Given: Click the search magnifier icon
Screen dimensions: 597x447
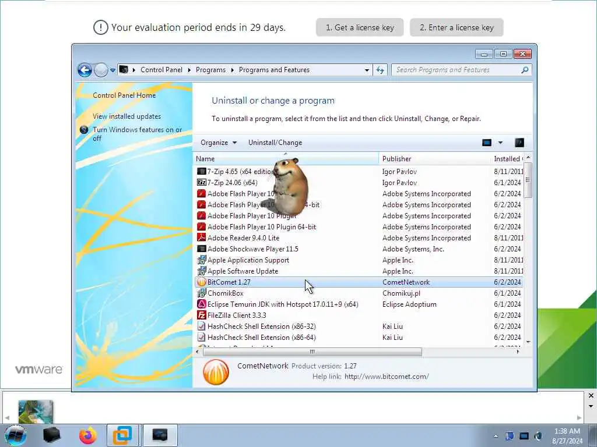Looking at the screenshot, I should coord(525,70).
